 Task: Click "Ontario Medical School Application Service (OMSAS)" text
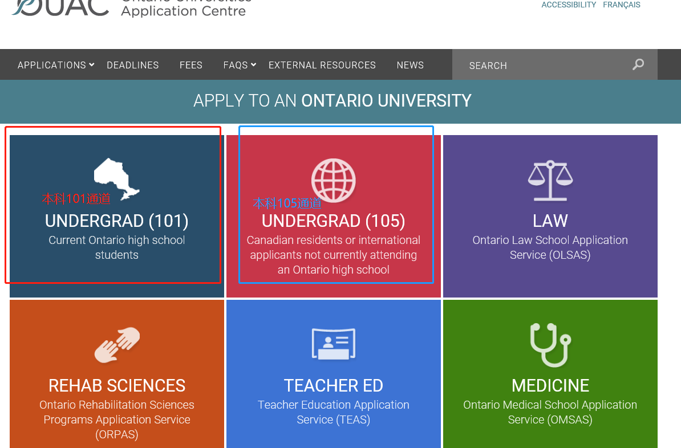(x=550, y=412)
